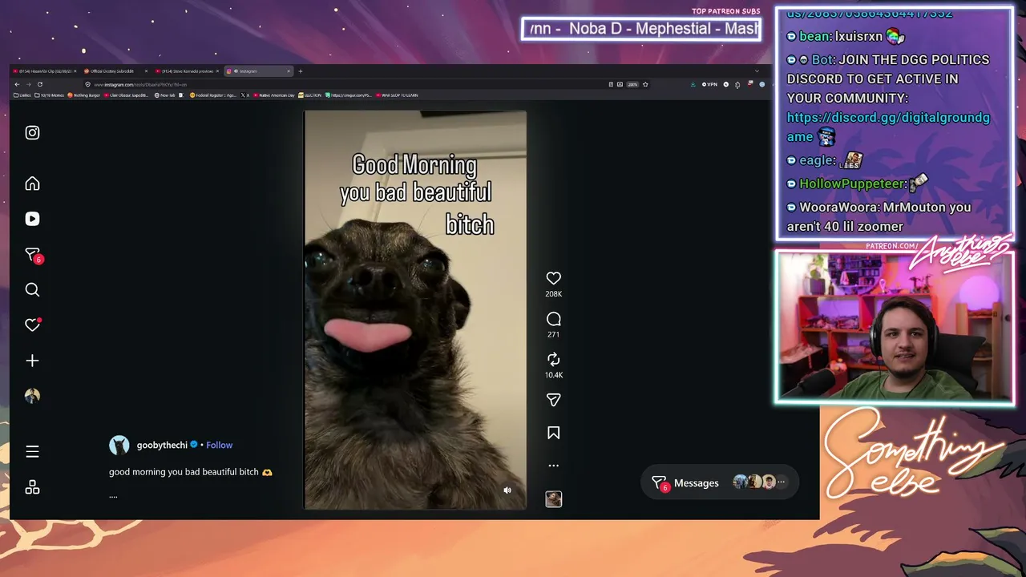Open the ELECTION bookmark

click(x=310, y=95)
